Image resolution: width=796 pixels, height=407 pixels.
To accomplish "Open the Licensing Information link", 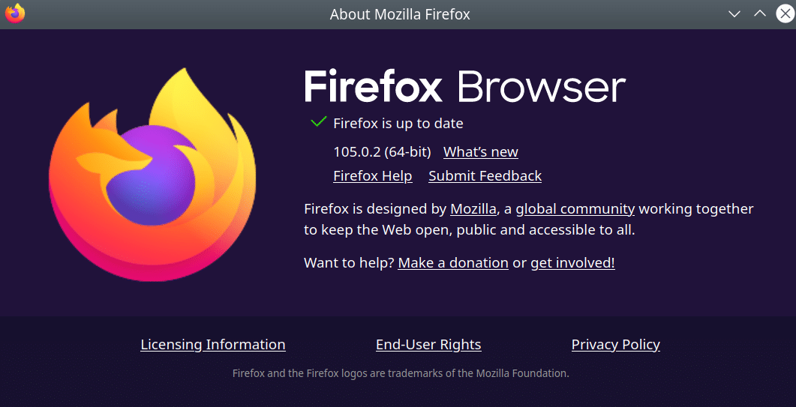I will (213, 345).
